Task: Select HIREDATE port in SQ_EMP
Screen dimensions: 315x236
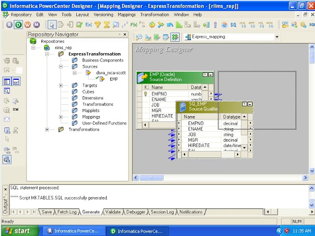Action: pos(199,146)
